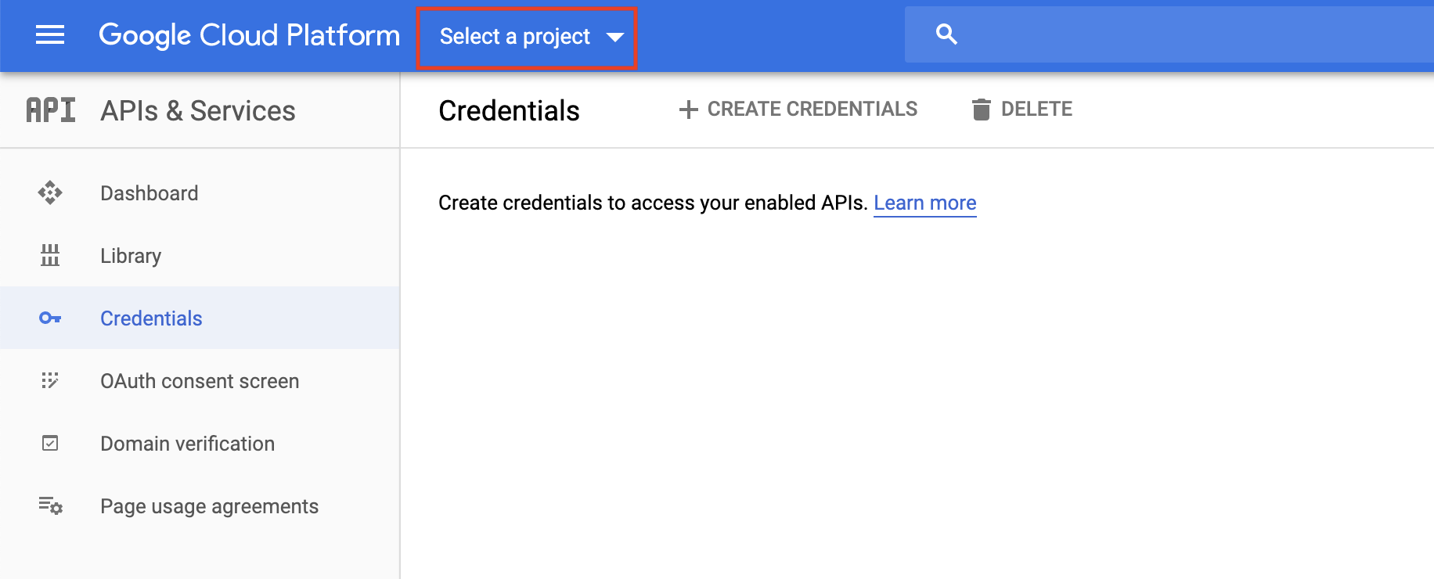This screenshot has height=579, width=1434.
Task: Follow the Learn more link
Action: (924, 203)
